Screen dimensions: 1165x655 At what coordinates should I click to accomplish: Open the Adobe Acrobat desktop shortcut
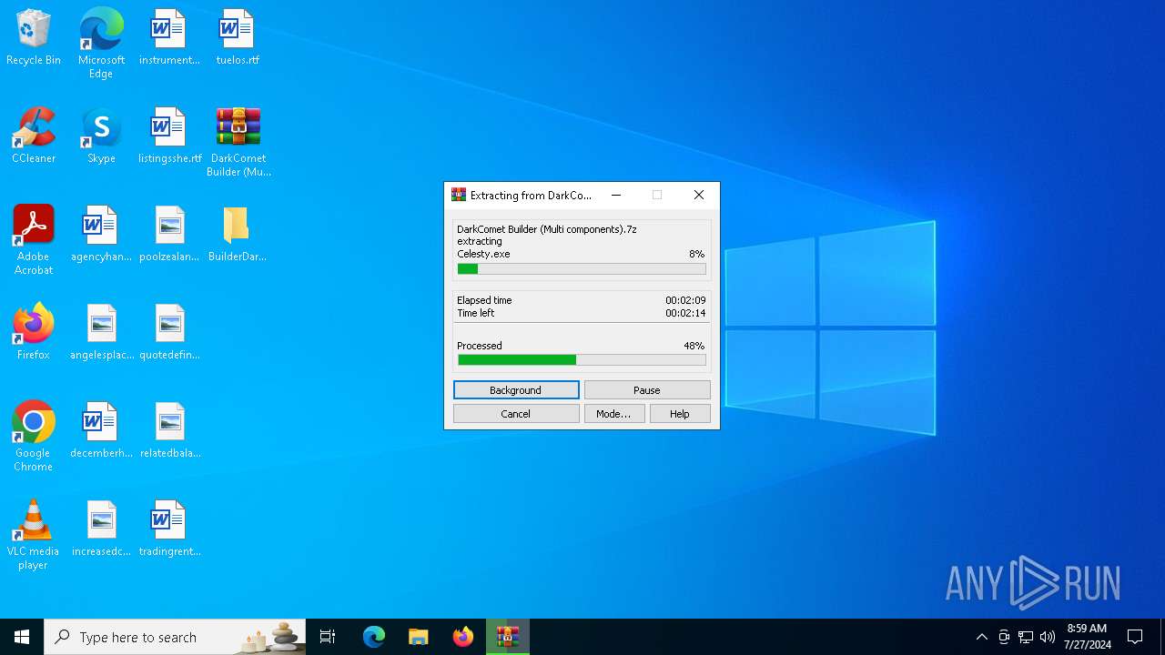coord(34,240)
